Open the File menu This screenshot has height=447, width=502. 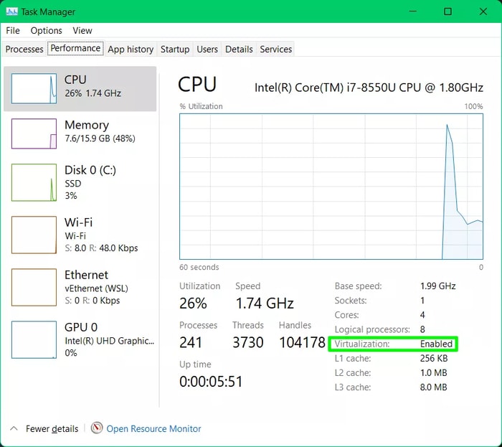click(x=13, y=31)
